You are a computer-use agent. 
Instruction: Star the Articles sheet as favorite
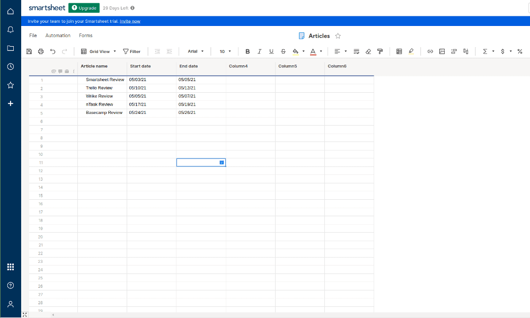click(x=338, y=36)
